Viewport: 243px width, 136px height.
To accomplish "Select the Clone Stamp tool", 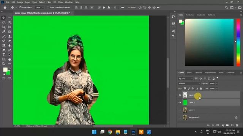I will (9, 36).
